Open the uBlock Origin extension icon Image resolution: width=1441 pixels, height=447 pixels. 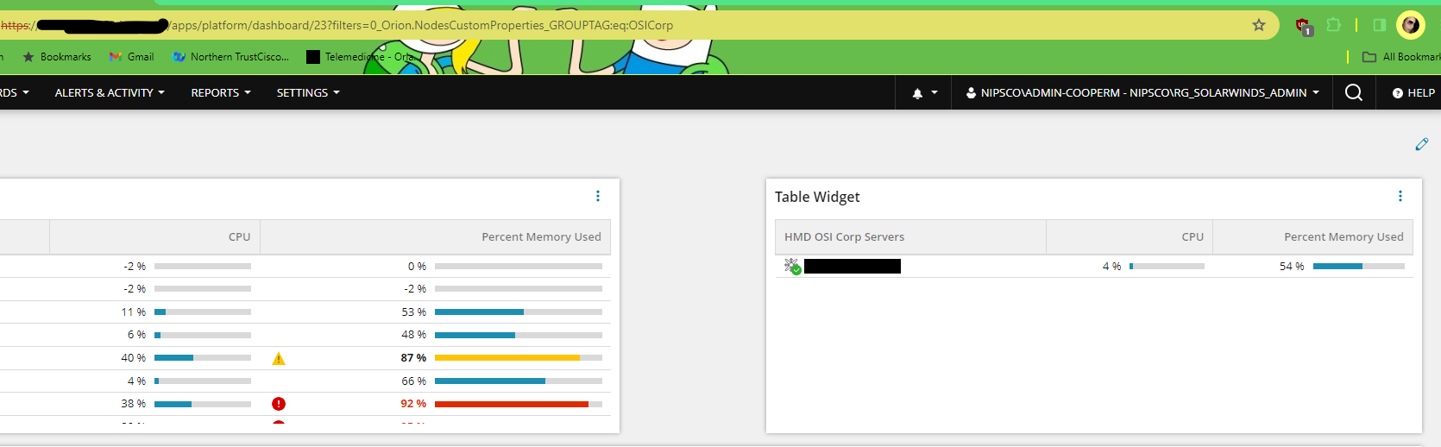pyautogui.click(x=1304, y=26)
